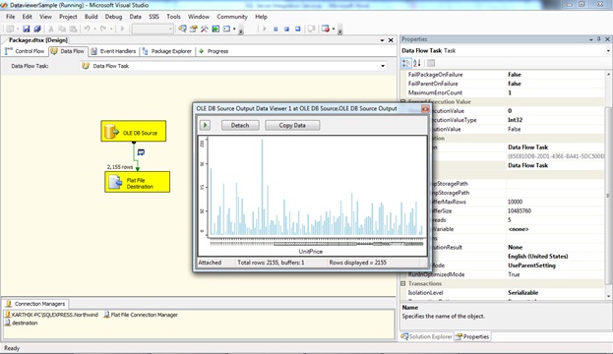Viewport: 613px width, 354px height.
Task: Open the Properties panel window position dropdown
Action: 591,39
